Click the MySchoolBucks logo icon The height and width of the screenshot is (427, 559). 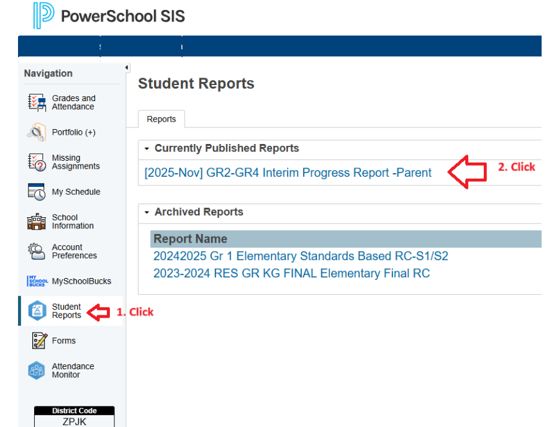point(37,281)
